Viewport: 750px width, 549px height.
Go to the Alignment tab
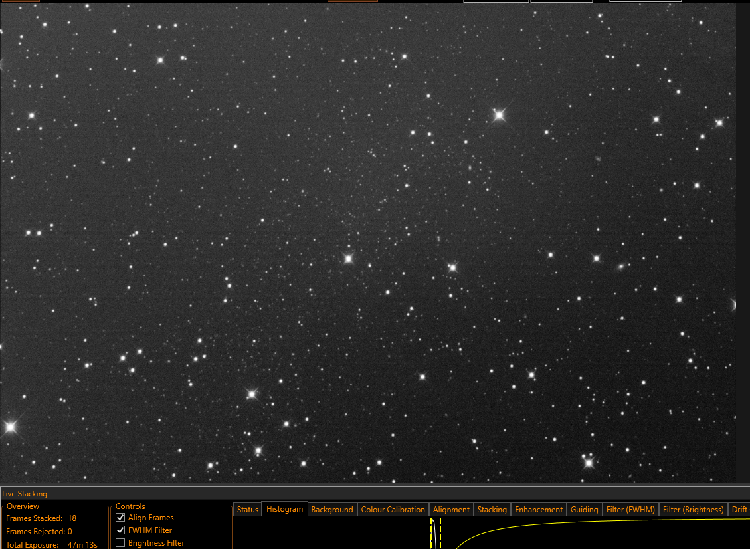[451, 510]
